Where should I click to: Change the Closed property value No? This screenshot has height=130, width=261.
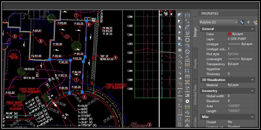(x=241, y=122)
